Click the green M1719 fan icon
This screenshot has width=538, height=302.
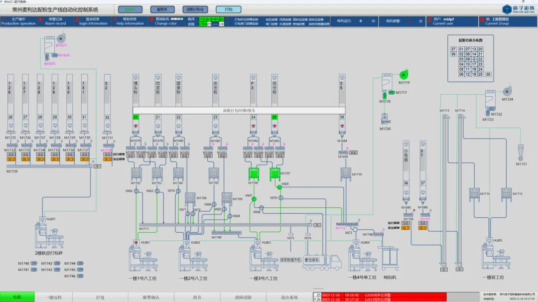tap(404, 75)
